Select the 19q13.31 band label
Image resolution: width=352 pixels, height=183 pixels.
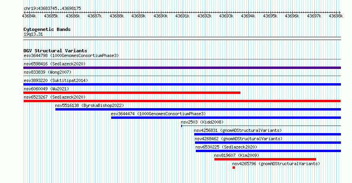(33, 34)
